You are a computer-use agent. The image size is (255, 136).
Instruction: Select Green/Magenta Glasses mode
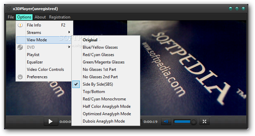[x=106, y=62]
